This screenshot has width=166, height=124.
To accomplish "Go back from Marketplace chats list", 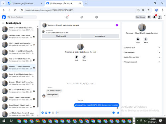I will [x=3, y=23].
